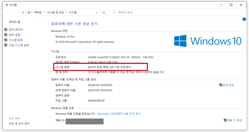Click the shield icon beside 시스템 보호

click(x=6, y=40)
